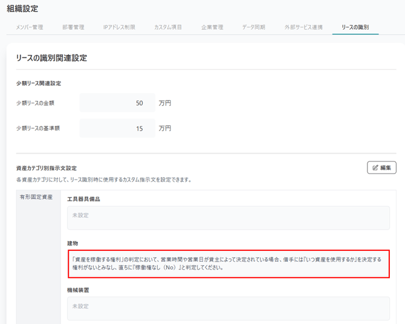Click the 組織設定 page title
Viewport: 405px width, 324px height.
22,8
